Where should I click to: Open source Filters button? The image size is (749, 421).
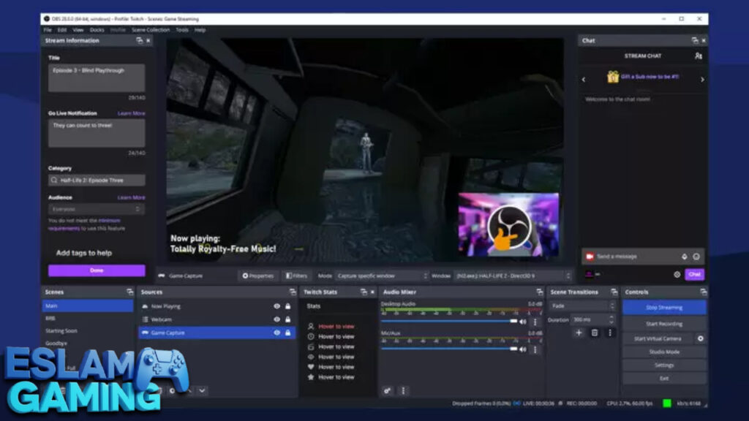[x=297, y=276]
